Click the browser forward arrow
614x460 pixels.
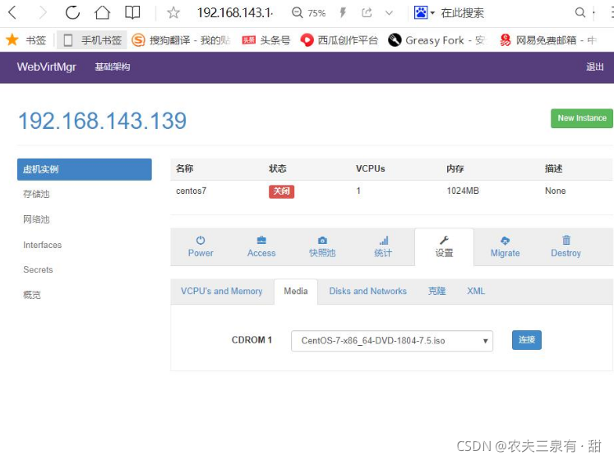pyautogui.click(x=43, y=12)
